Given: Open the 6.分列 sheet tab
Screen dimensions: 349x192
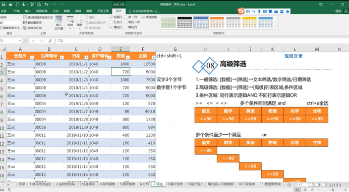Looking at the screenshot, I should [144, 184].
